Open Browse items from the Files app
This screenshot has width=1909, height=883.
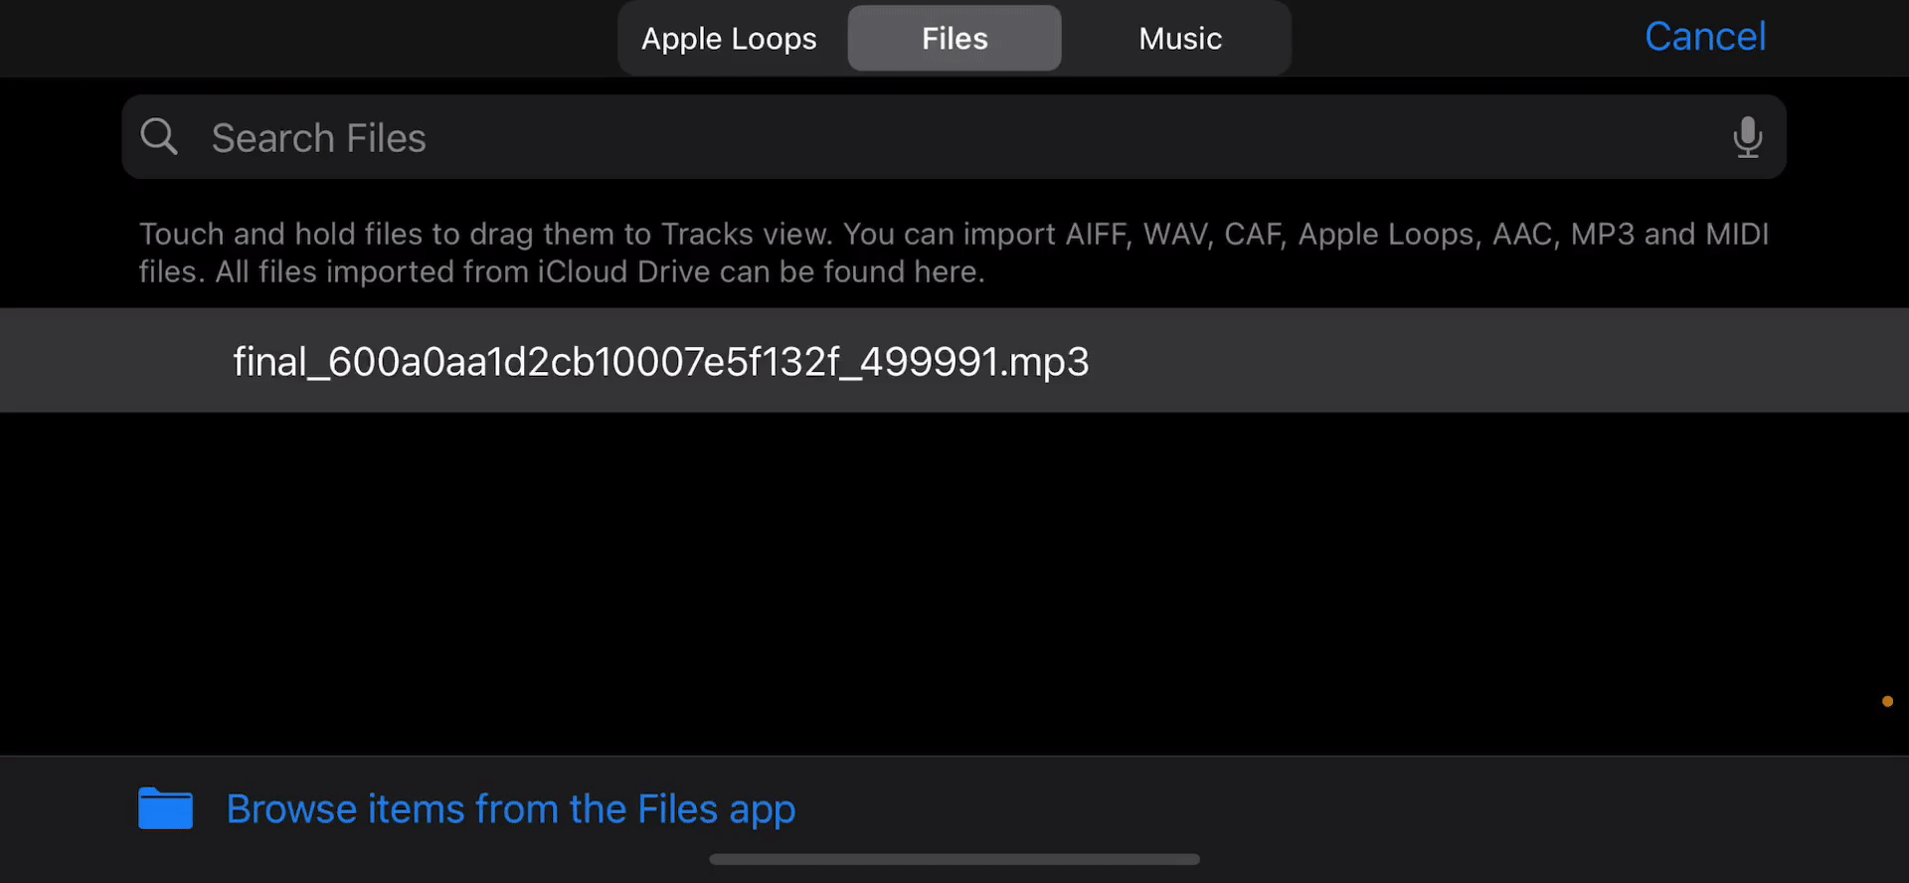(x=511, y=808)
